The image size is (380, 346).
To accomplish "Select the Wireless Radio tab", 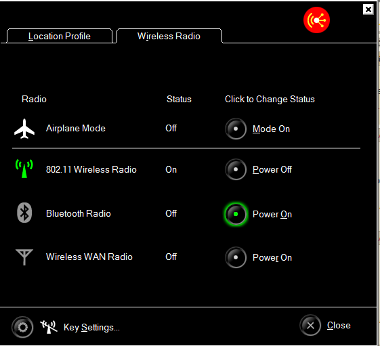I will click(x=169, y=36).
